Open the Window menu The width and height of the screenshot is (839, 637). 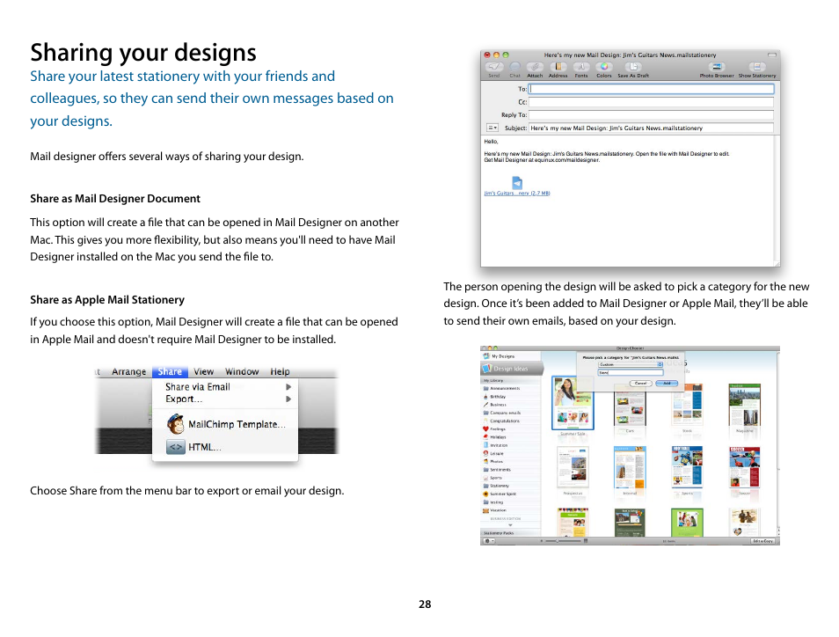242,371
